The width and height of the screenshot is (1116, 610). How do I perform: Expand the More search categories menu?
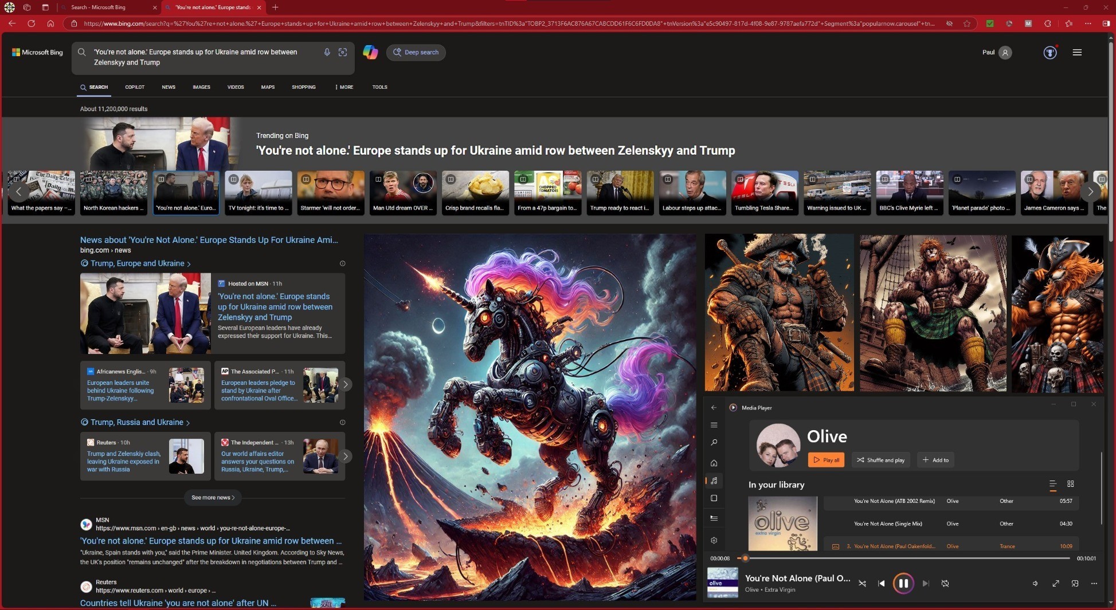[344, 87]
